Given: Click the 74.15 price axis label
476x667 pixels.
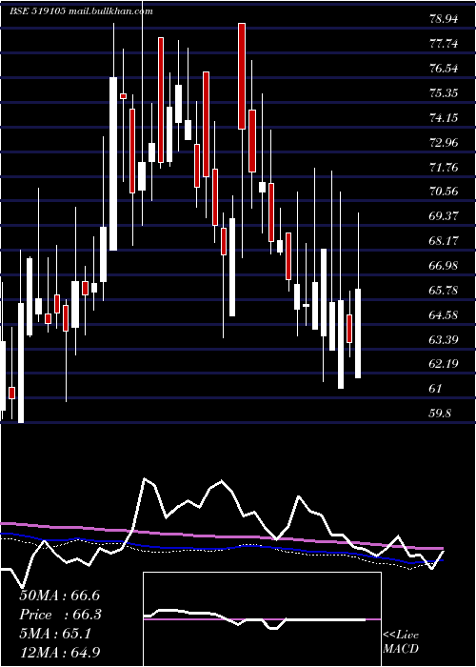Looking at the screenshot, I should click(x=444, y=117).
